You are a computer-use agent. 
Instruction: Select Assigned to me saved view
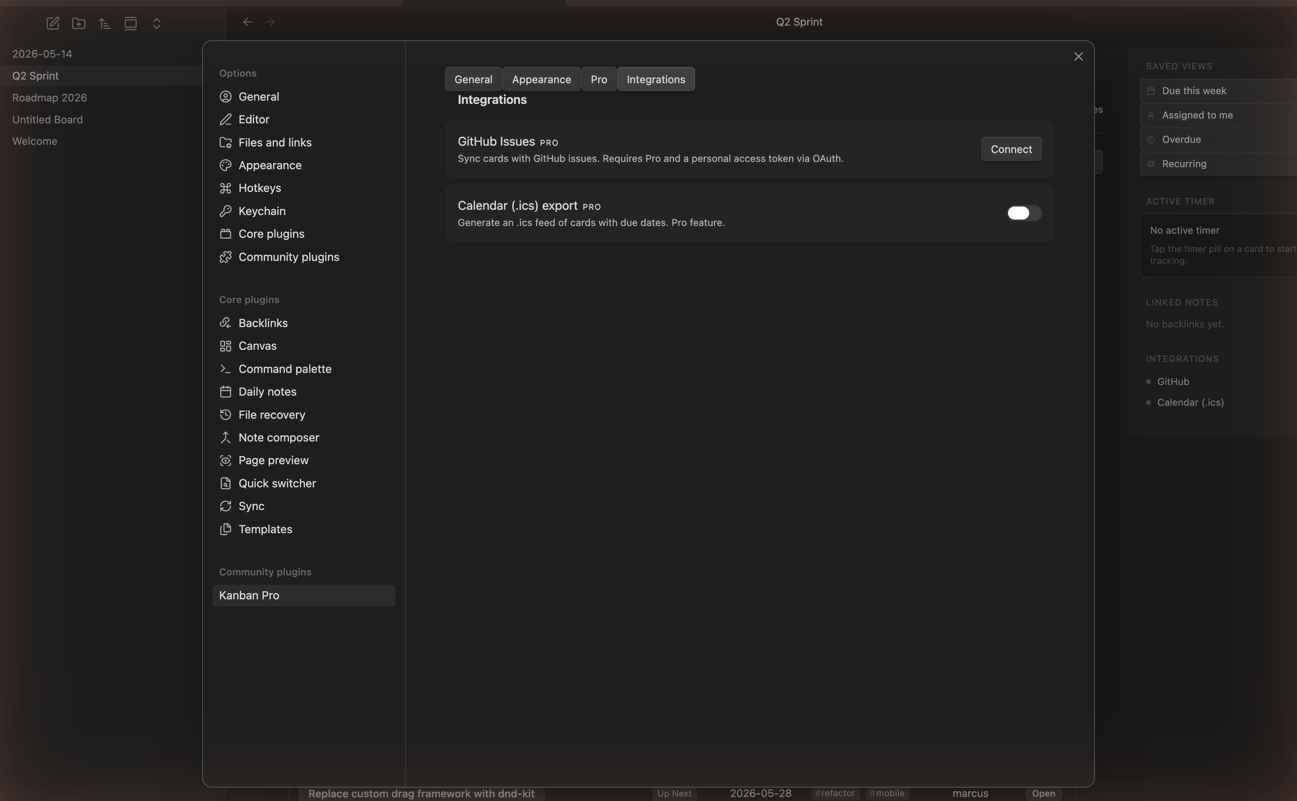[x=1218, y=115]
